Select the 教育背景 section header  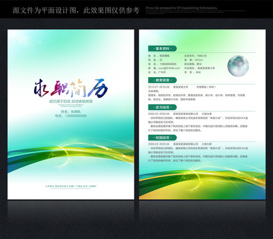tap(162, 80)
